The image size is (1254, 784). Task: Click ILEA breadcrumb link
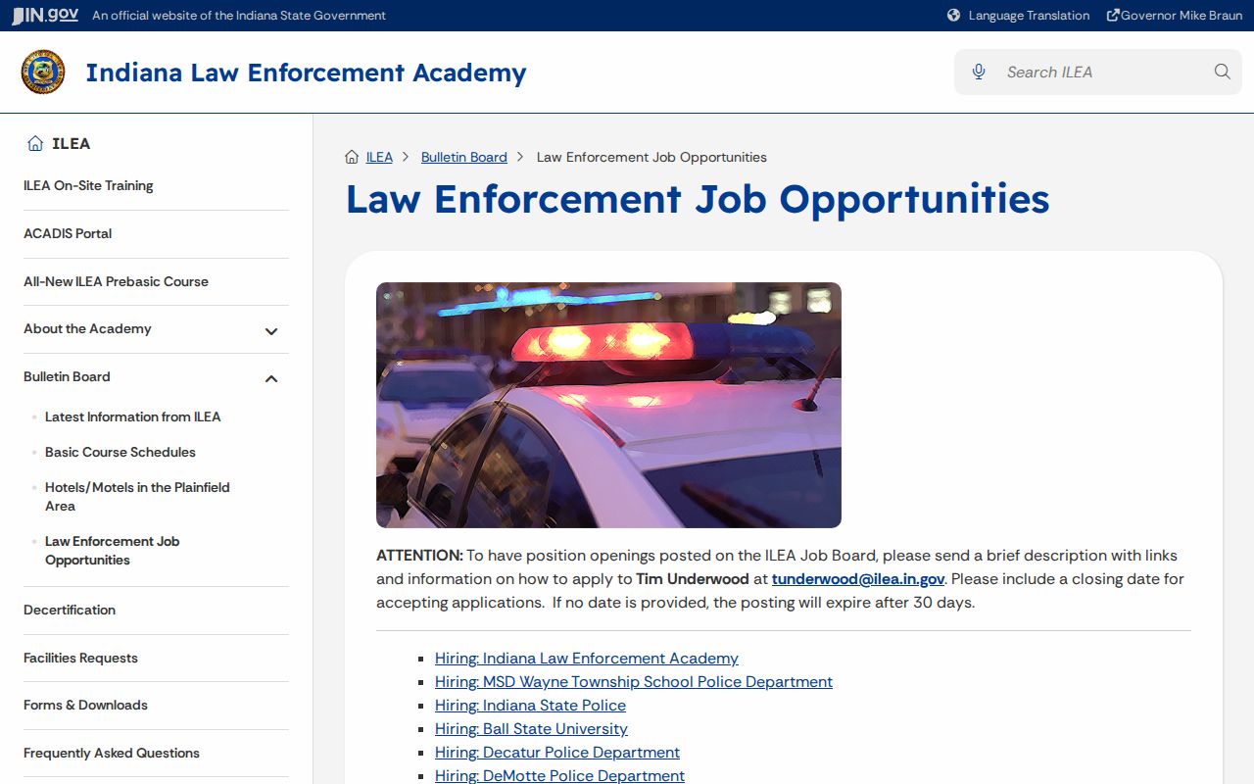(x=379, y=157)
